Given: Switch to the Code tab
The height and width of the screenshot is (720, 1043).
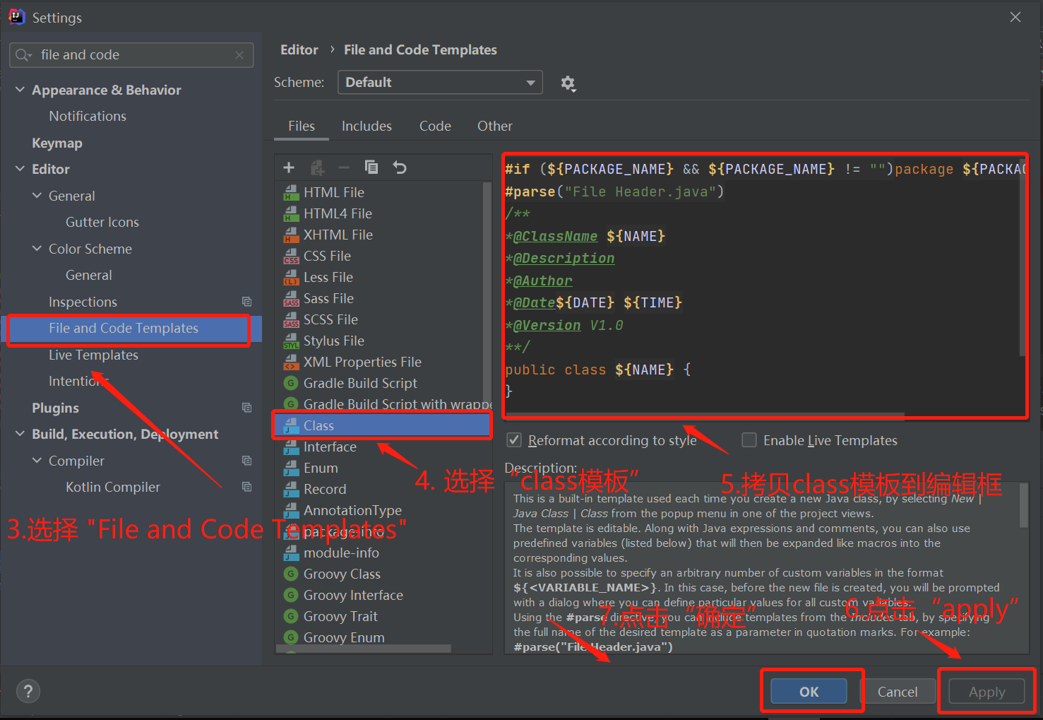Looking at the screenshot, I should point(435,126).
